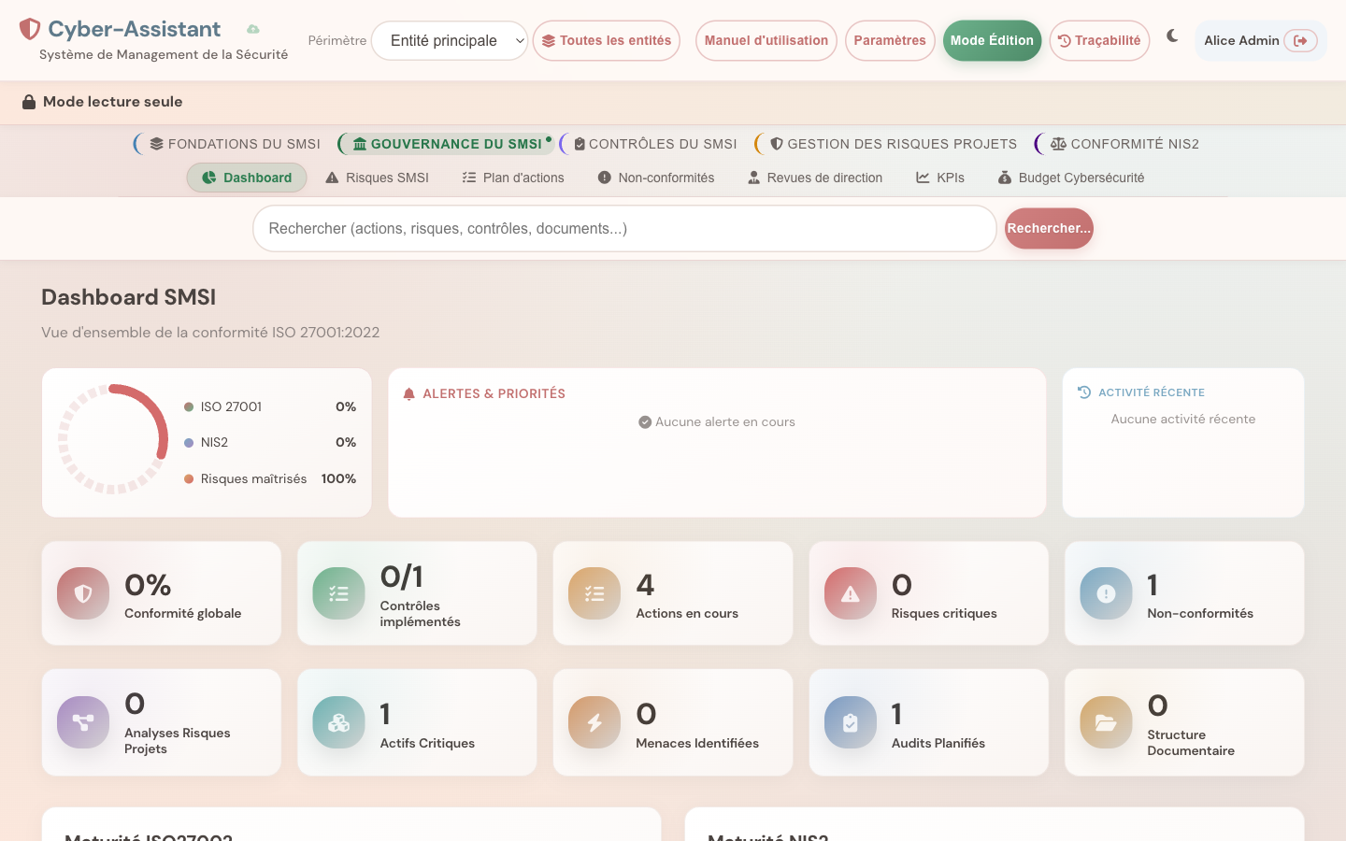Click the folder icon on Structure Documentaire card
This screenshot has height=841, width=1346.
pos(1106,722)
